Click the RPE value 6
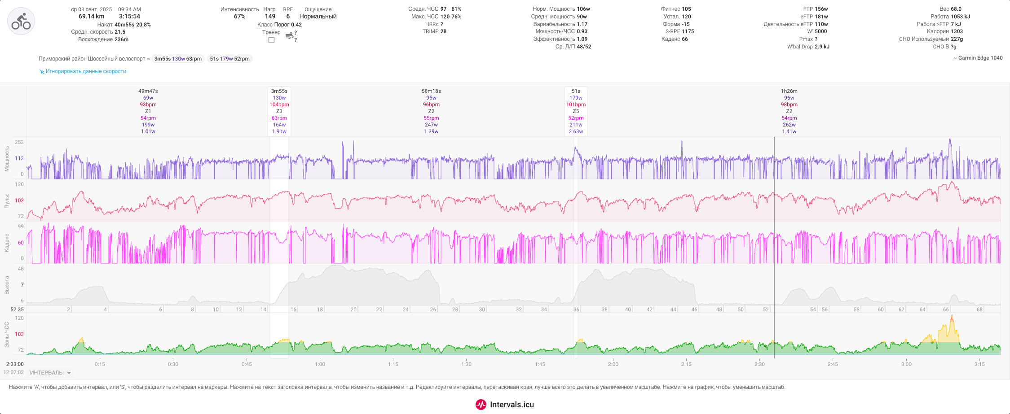 pyautogui.click(x=288, y=17)
